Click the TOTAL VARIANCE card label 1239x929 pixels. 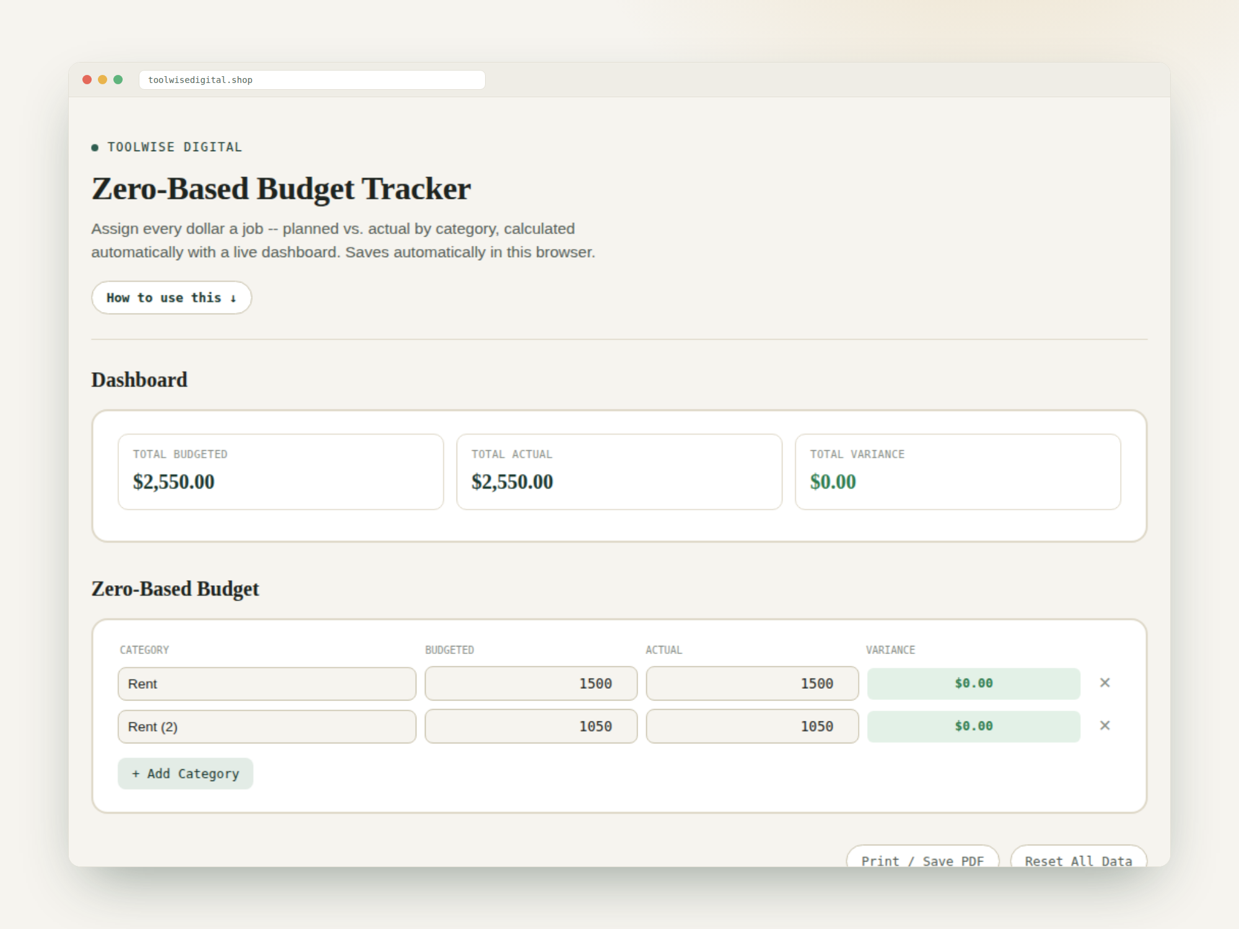coord(857,455)
